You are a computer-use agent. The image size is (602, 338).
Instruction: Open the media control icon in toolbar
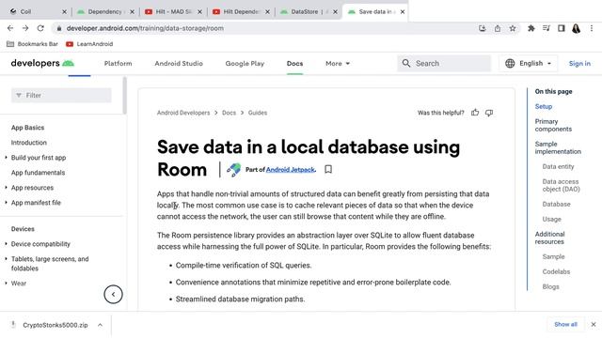click(547, 28)
